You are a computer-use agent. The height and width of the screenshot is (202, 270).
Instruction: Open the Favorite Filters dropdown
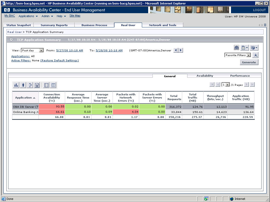pos(238,55)
